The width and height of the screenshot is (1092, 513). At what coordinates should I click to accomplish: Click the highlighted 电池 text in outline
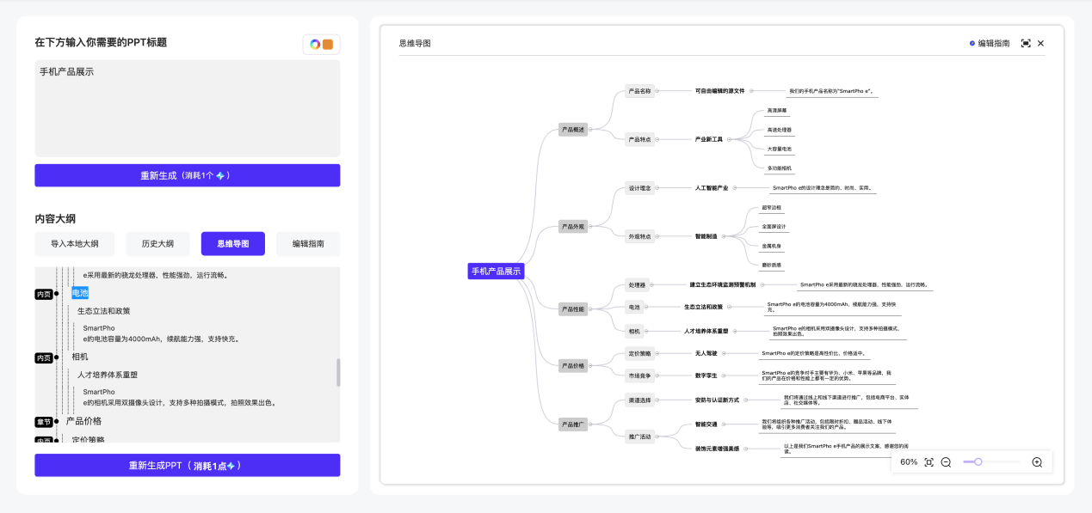click(80, 293)
